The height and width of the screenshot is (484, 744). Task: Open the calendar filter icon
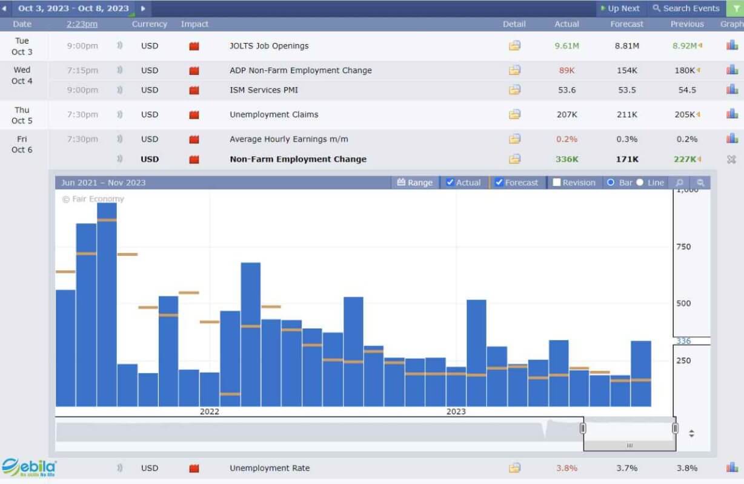click(735, 8)
